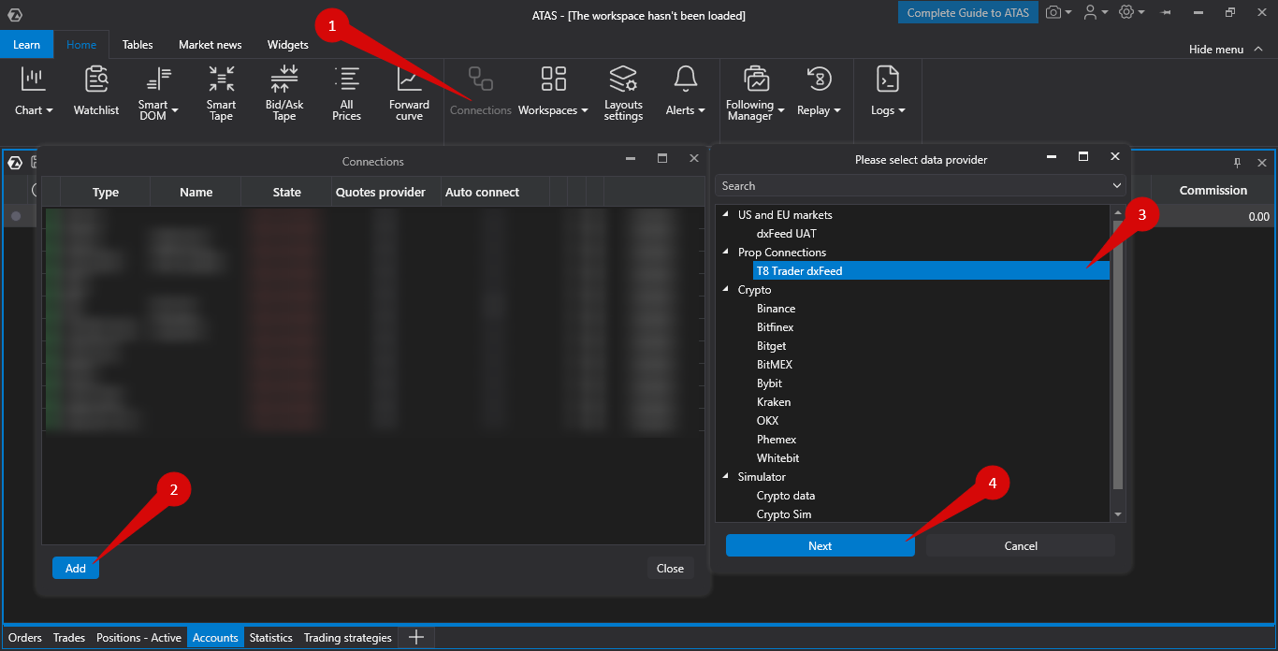Viewport: 1278px width, 651px height.
Task: Select Kraken provider
Action: pyautogui.click(x=774, y=401)
